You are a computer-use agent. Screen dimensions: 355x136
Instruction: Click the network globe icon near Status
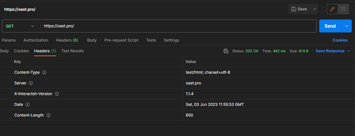[x=226, y=51]
